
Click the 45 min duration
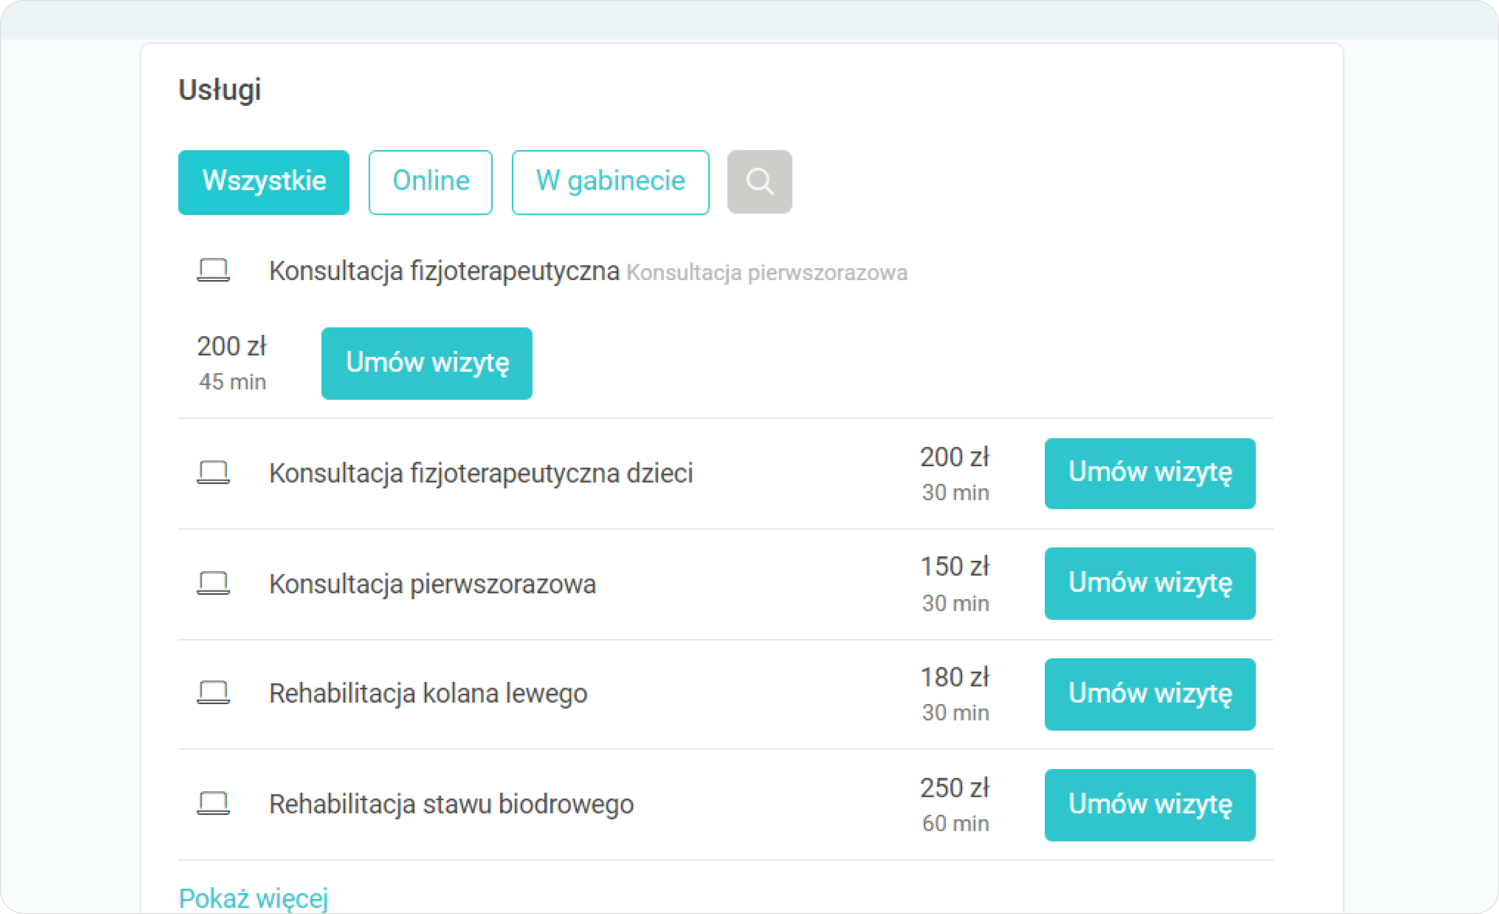pyautogui.click(x=232, y=382)
